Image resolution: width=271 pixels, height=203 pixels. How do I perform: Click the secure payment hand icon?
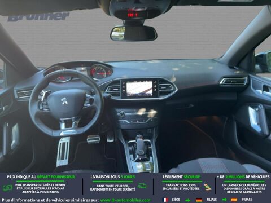tap(207, 187)
